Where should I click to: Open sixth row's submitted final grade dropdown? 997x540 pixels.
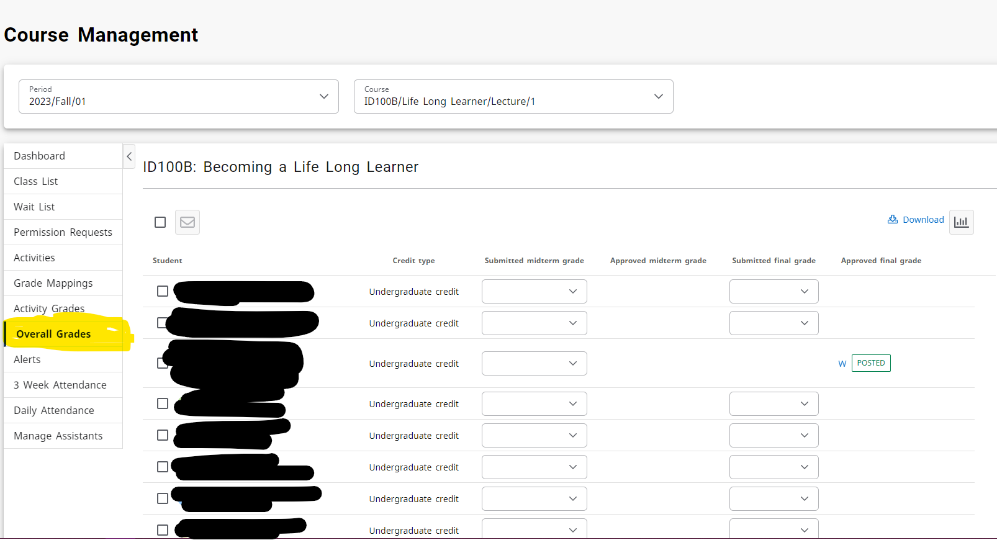(x=774, y=467)
